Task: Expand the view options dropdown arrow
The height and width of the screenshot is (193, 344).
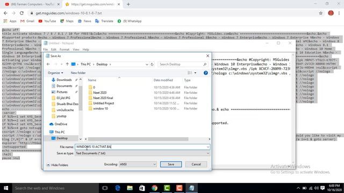Action: [x=195, y=73]
